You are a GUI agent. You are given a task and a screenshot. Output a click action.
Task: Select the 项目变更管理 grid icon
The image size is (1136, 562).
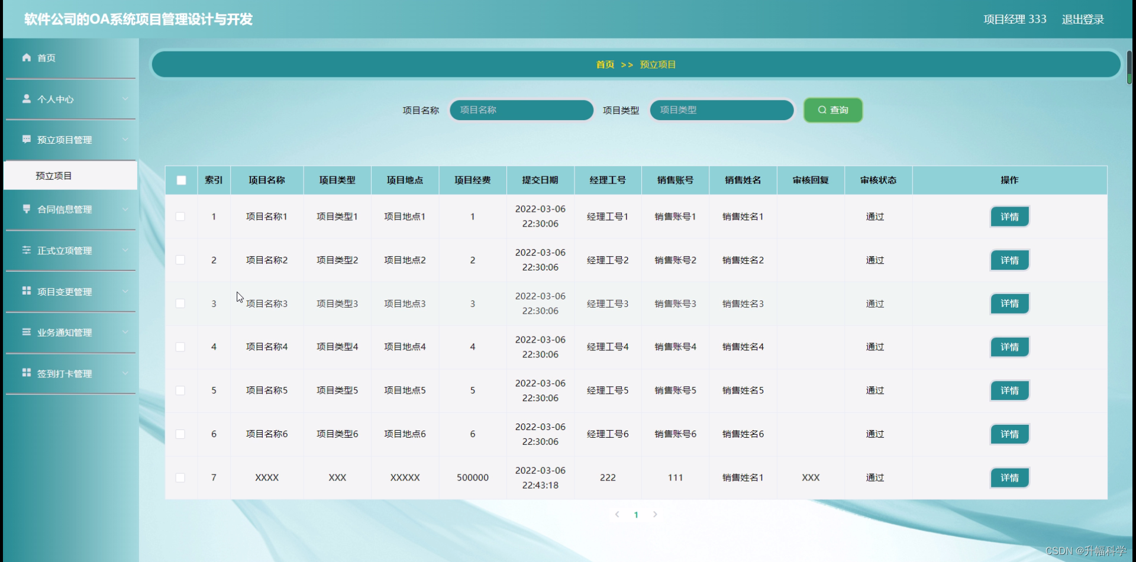pos(26,291)
